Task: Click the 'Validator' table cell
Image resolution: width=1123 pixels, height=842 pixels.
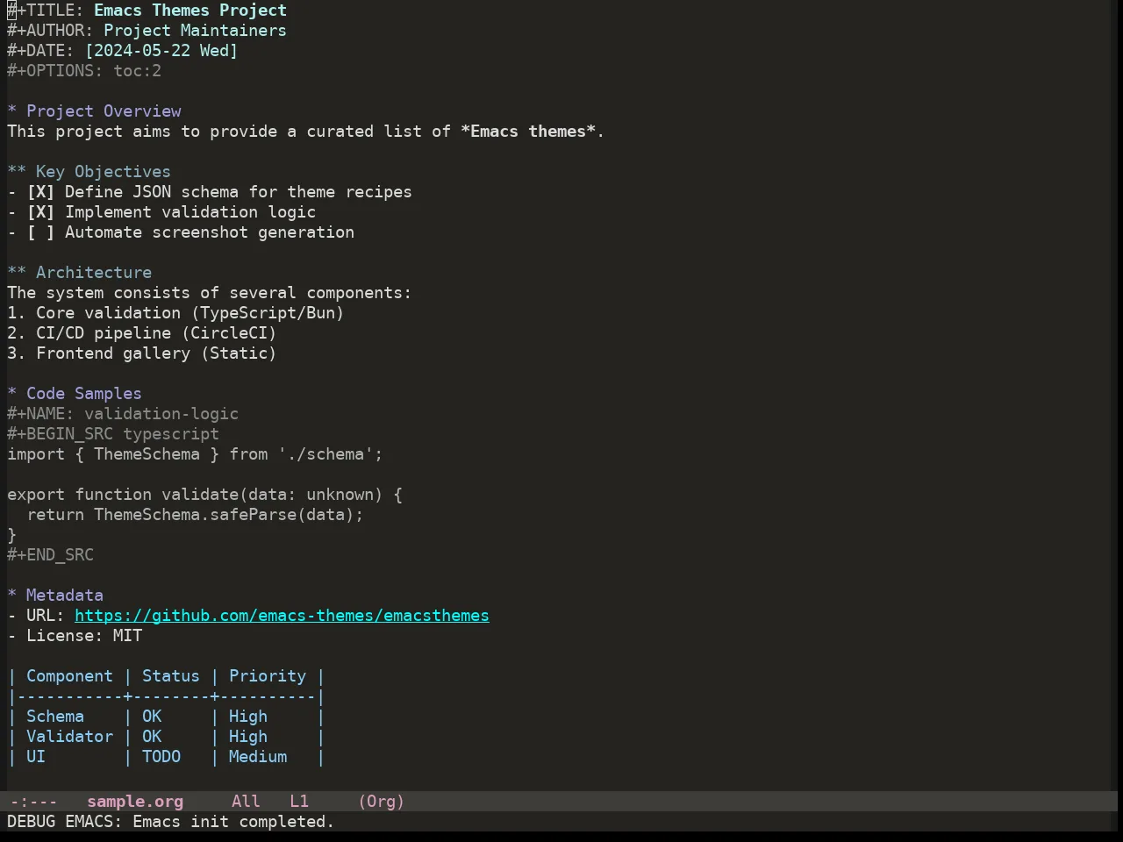Action: pos(69,737)
